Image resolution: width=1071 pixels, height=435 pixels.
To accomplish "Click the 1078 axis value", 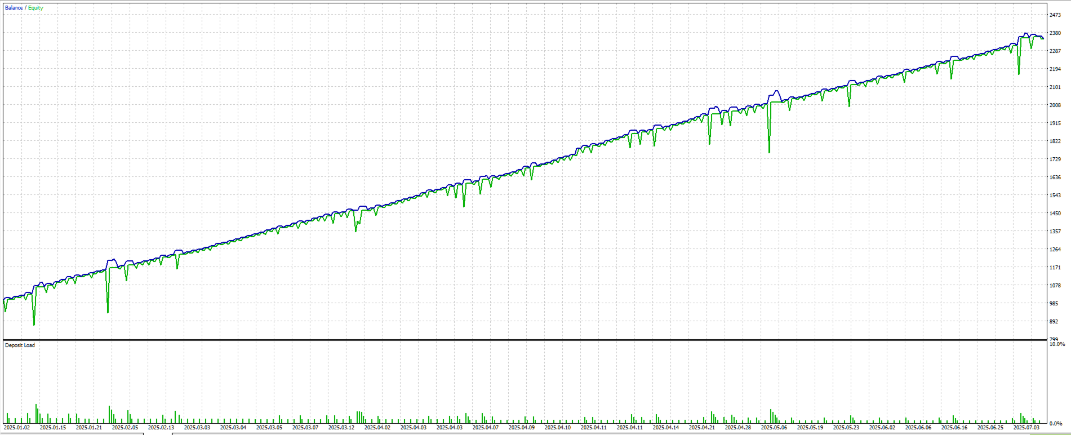I will (x=1055, y=286).
